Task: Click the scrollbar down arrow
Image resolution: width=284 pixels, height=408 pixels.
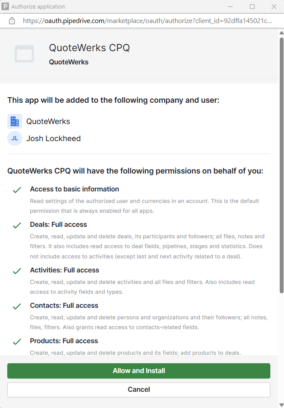Action: pos(281,405)
